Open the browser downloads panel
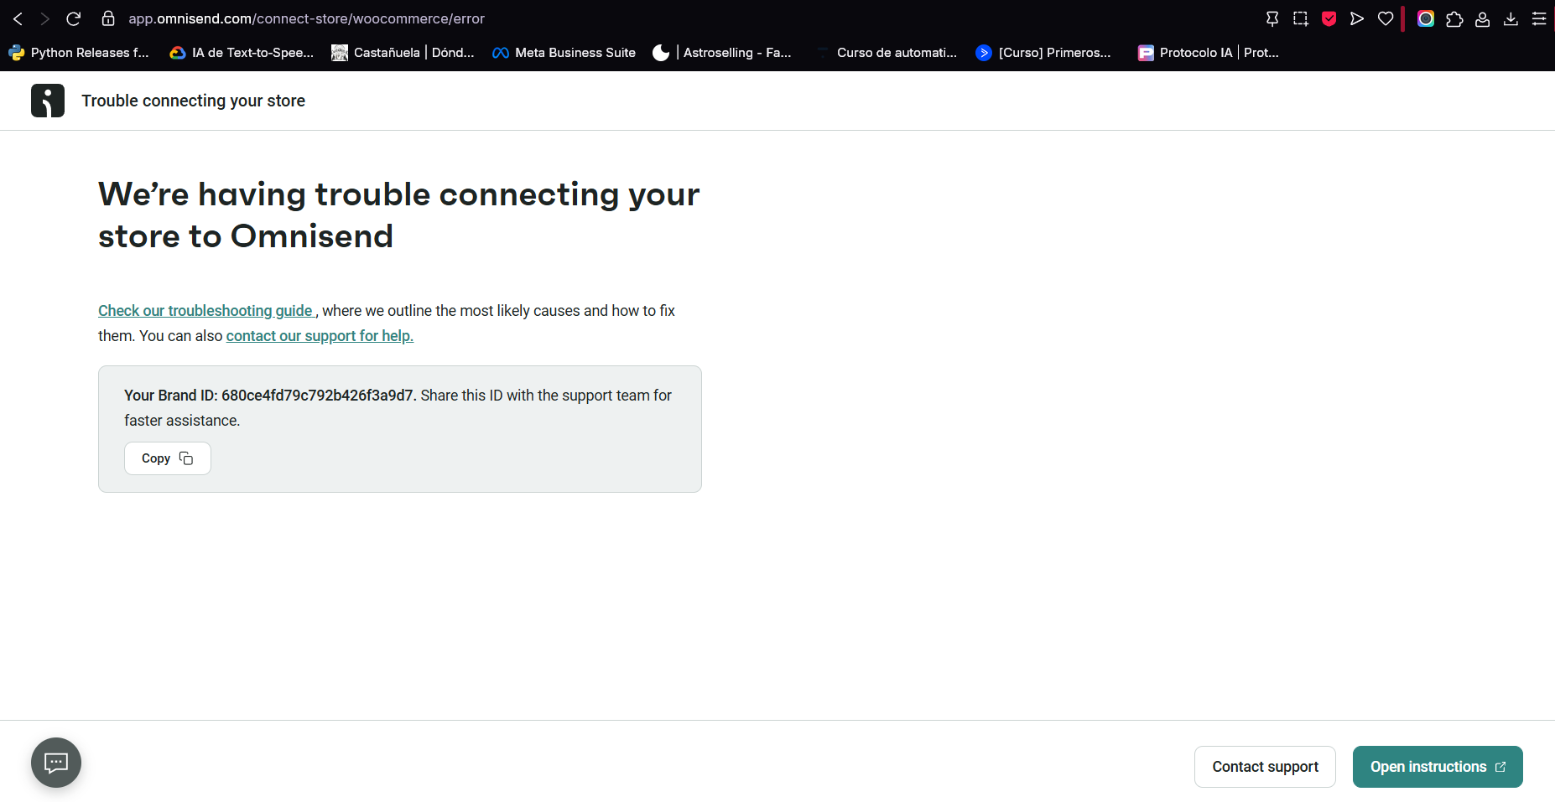Screen dimensions: 1555x802 [1511, 18]
